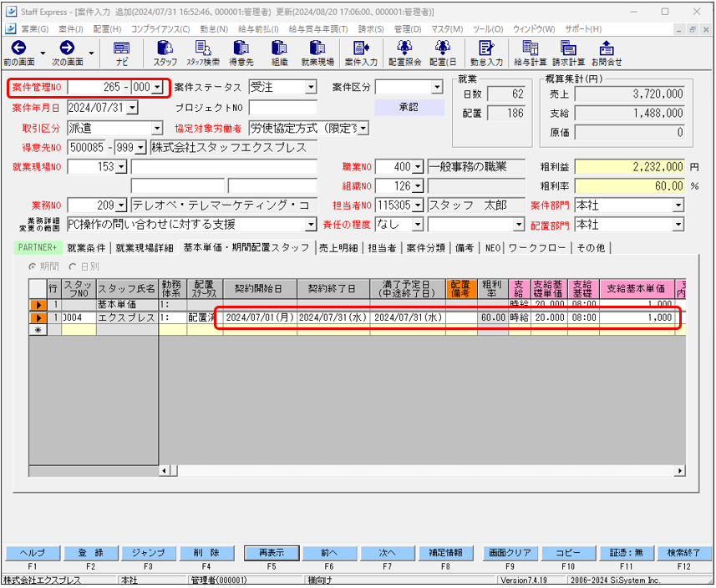Open the 配置(日 toolbar icon
Viewport: 716px width, 588px height.
coord(443,48)
